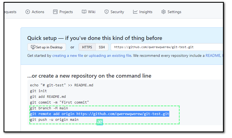Image resolution: width=232 pixels, height=138 pixels.
Task: Click the desktop download icon
Action: (x=33, y=47)
